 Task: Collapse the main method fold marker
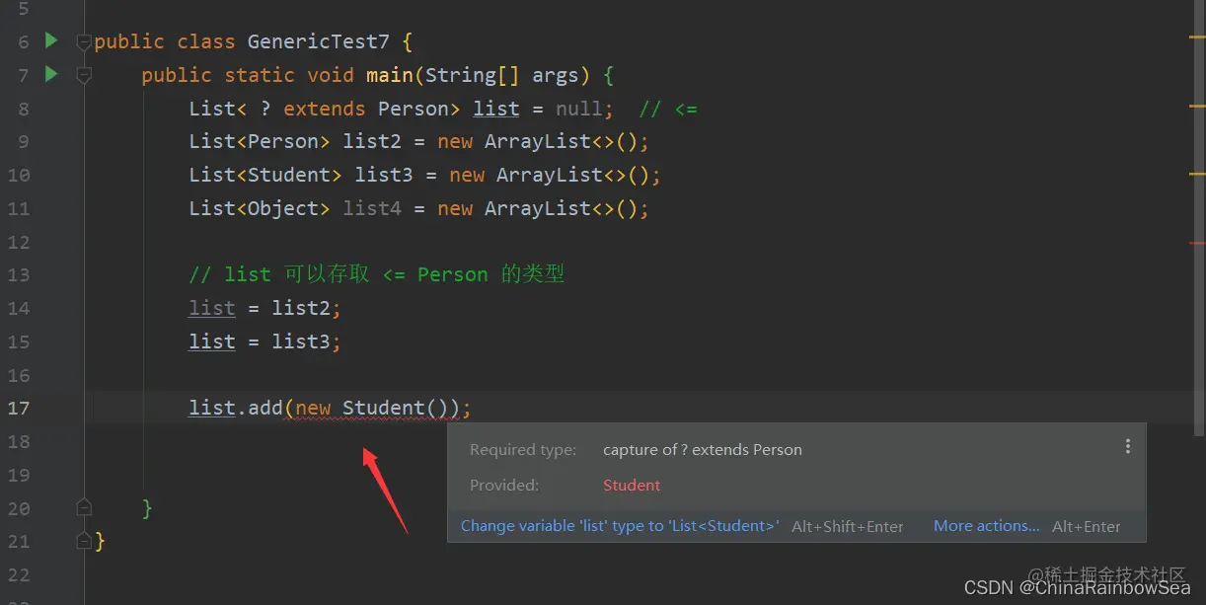click(x=84, y=75)
